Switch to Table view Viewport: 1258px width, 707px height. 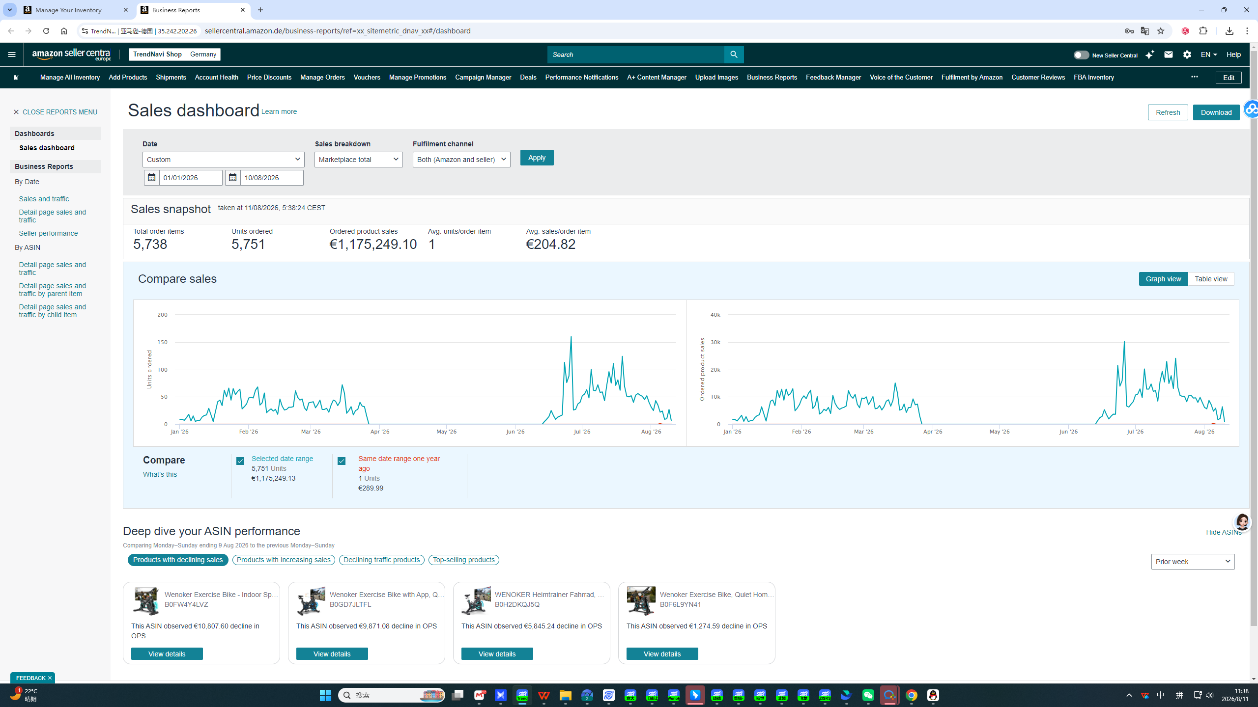tap(1211, 279)
